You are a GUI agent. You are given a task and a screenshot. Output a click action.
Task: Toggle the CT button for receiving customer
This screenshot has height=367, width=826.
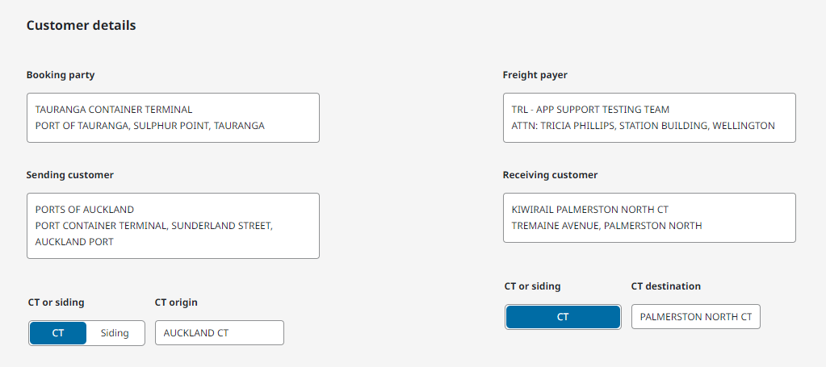pos(563,317)
